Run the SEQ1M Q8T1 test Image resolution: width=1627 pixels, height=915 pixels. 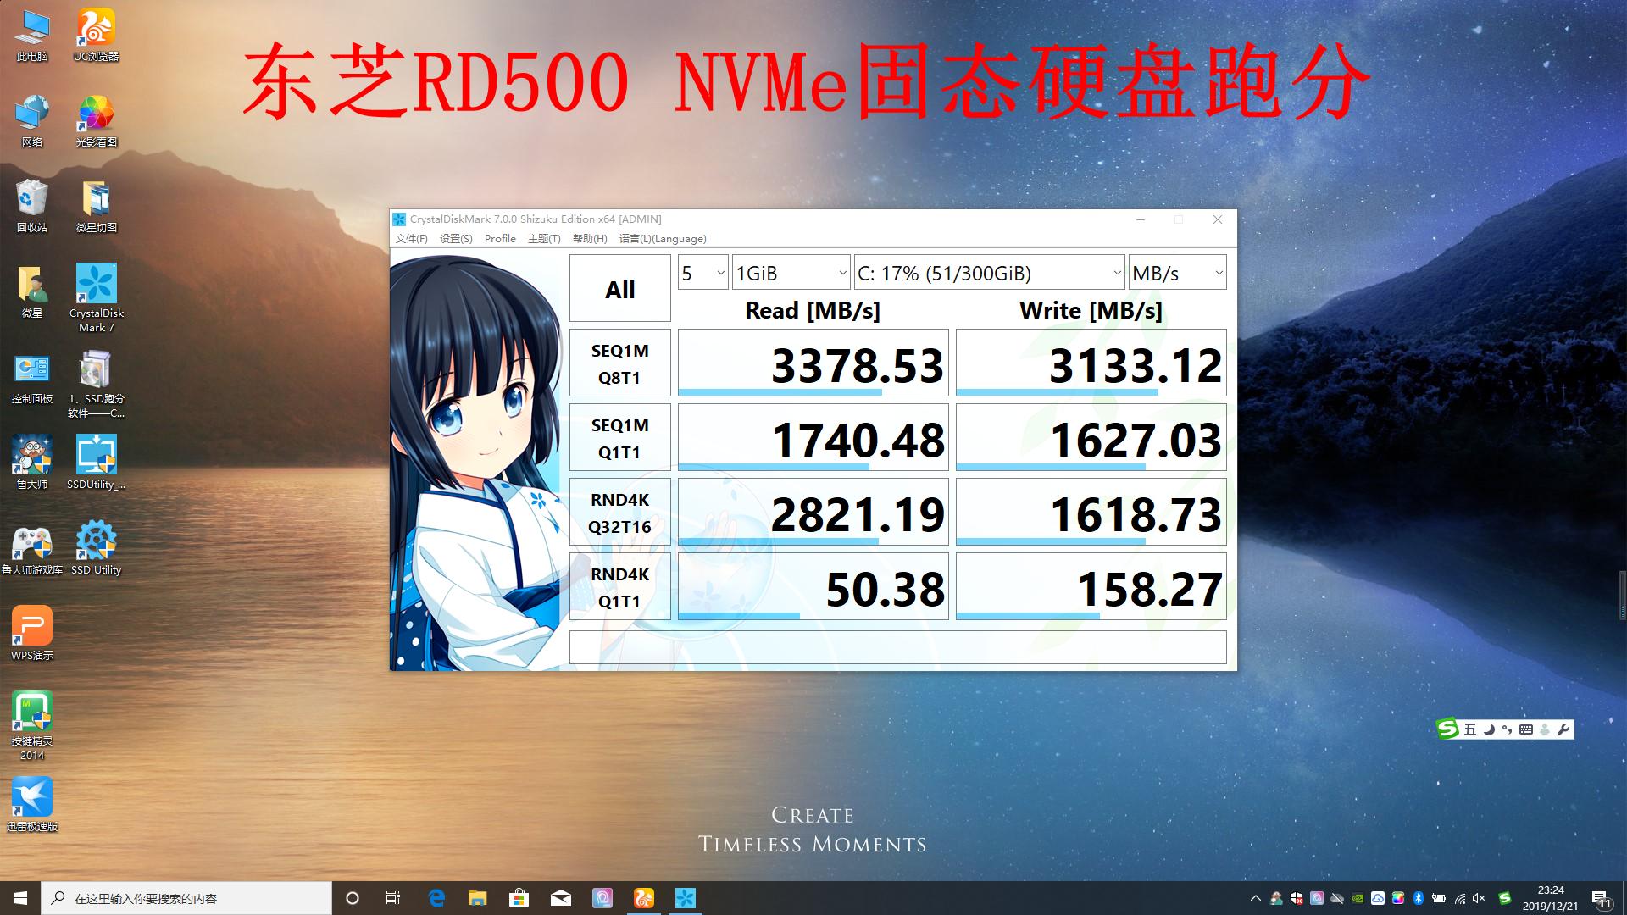click(619, 362)
